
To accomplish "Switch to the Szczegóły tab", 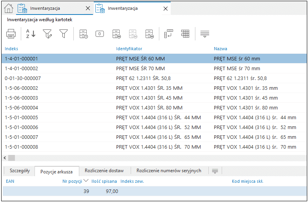I will pyautogui.click(x=20, y=171).
